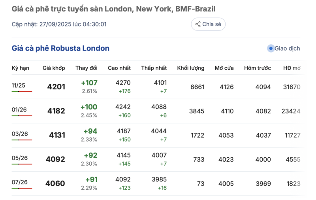The image size is (316, 200).
Task: Click the Thấp nhất column header
Action: coord(154,68)
